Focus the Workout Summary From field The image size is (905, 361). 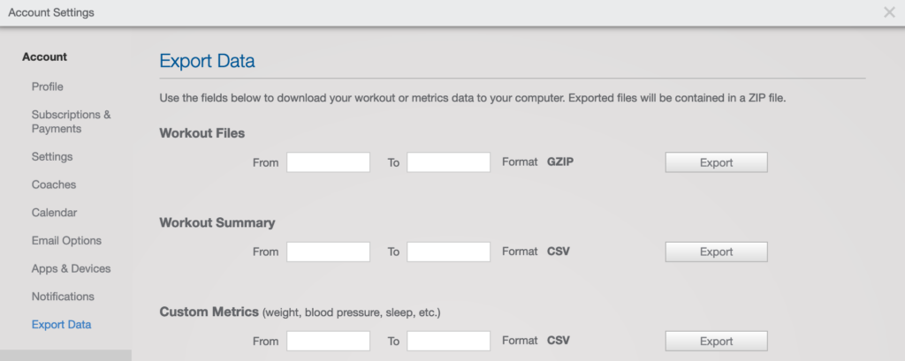[x=329, y=252]
